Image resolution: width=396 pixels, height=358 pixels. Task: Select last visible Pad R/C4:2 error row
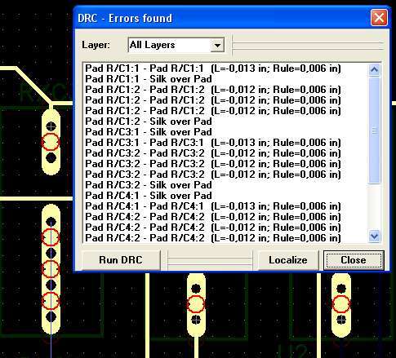coord(213,238)
